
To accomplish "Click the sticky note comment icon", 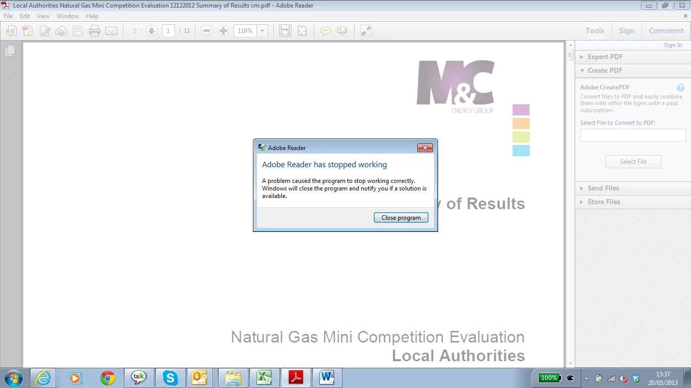I will pos(326,31).
